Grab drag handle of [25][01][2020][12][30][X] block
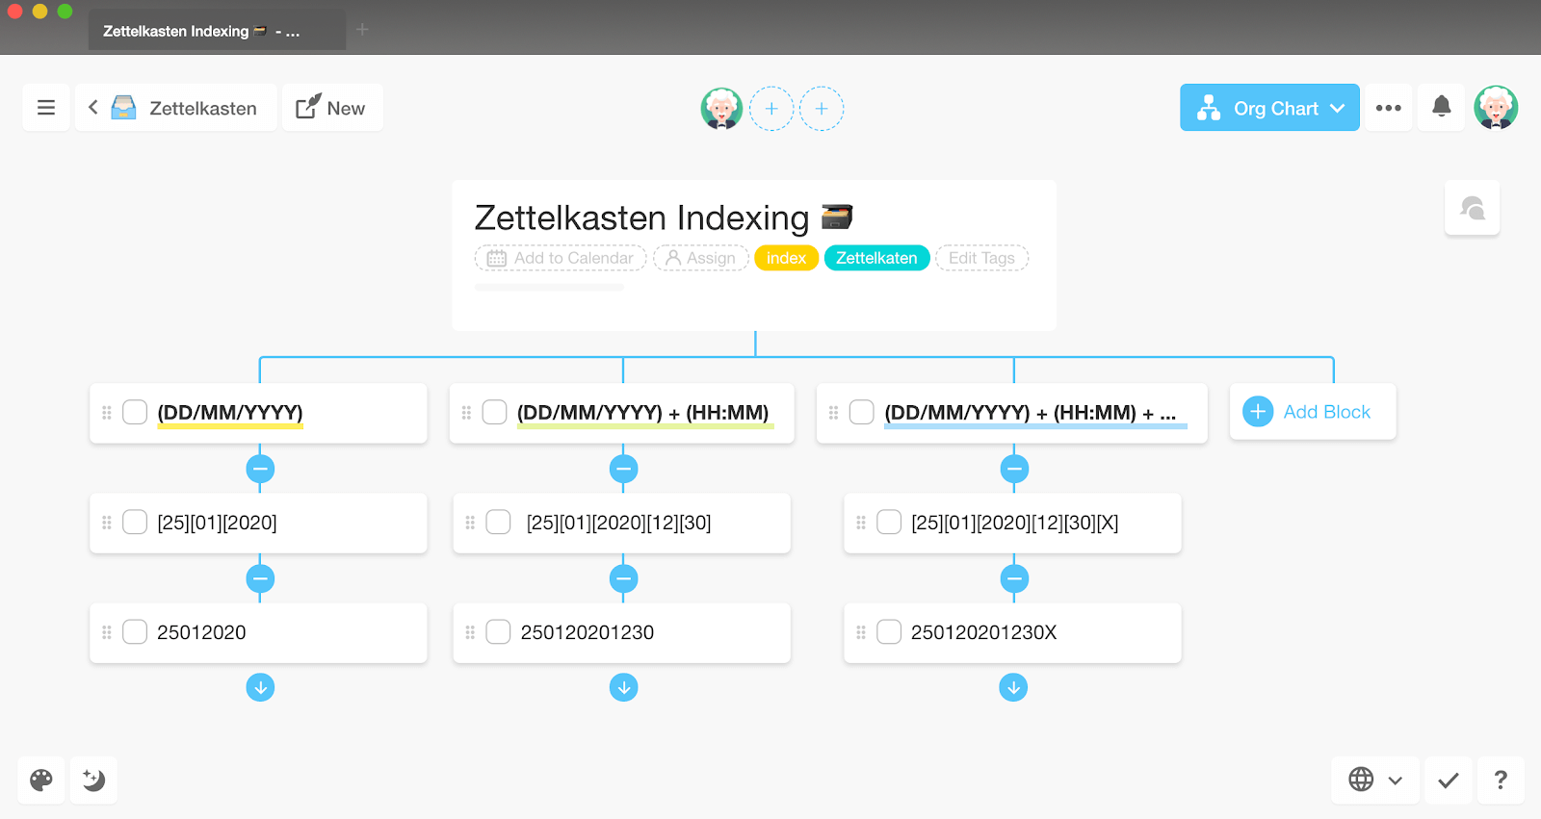The image size is (1541, 819). tap(861, 523)
